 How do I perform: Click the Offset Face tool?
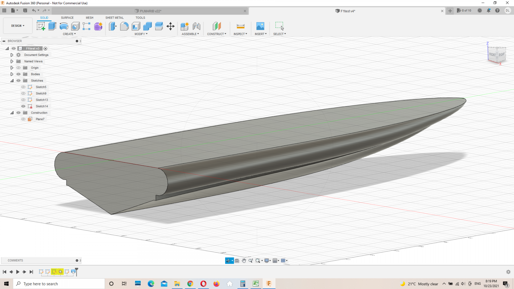pos(159,26)
